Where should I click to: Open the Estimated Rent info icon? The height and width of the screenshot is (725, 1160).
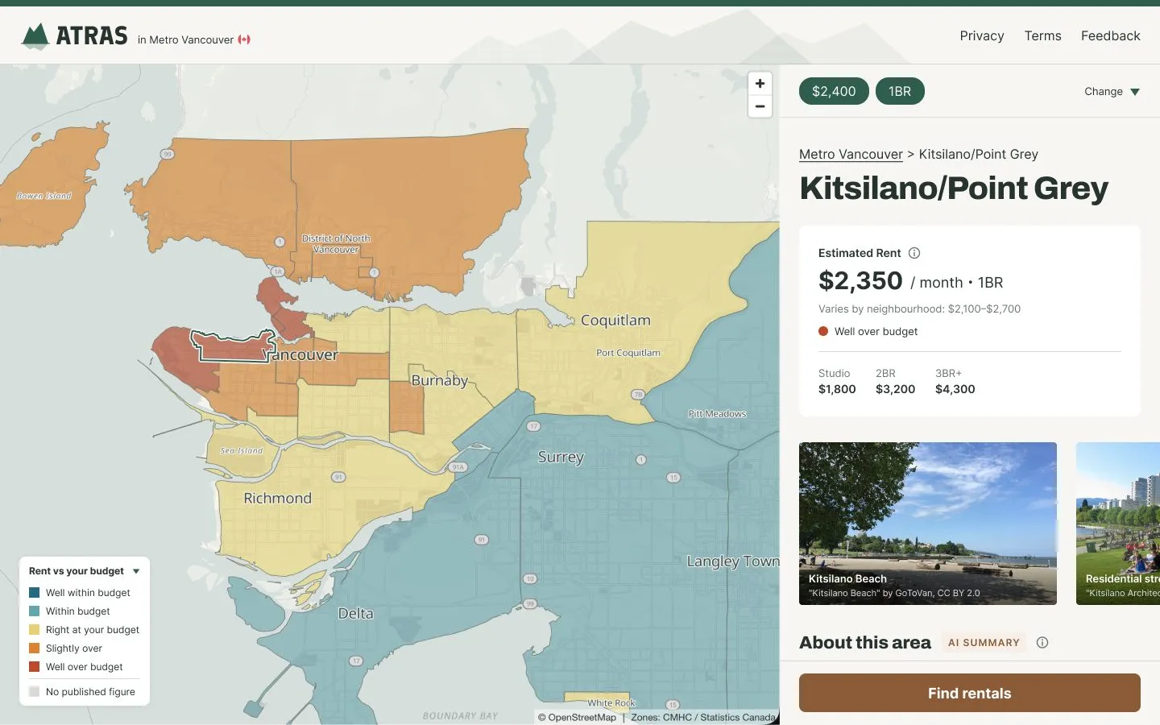click(x=914, y=253)
